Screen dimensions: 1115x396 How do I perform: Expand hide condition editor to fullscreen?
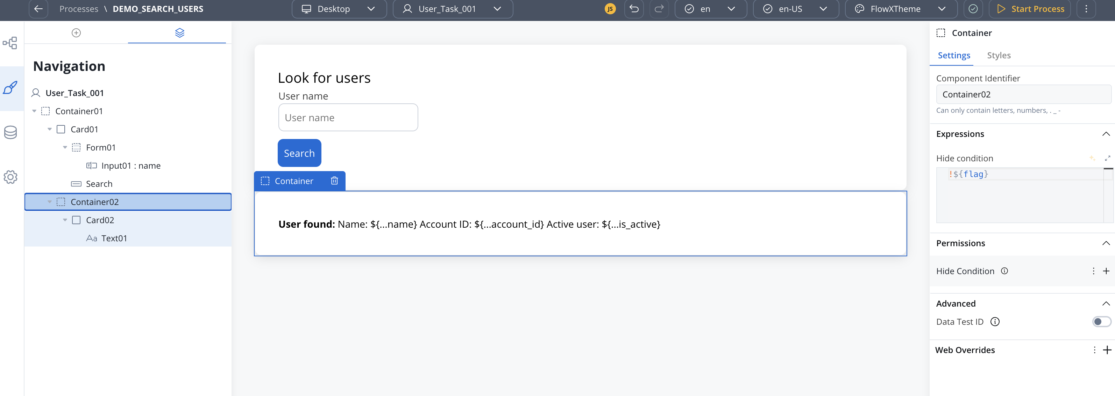(x=1107, y=158)
